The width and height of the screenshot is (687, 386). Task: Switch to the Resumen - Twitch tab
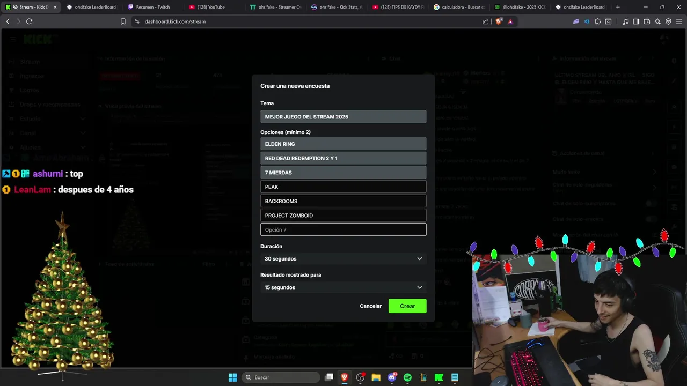pyautogui.click(x=153, y=7)
